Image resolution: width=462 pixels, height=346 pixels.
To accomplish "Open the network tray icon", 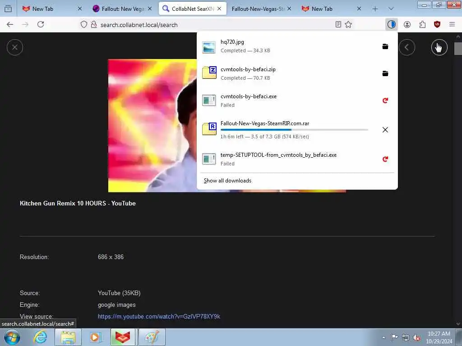I will (x=406, y=338).
